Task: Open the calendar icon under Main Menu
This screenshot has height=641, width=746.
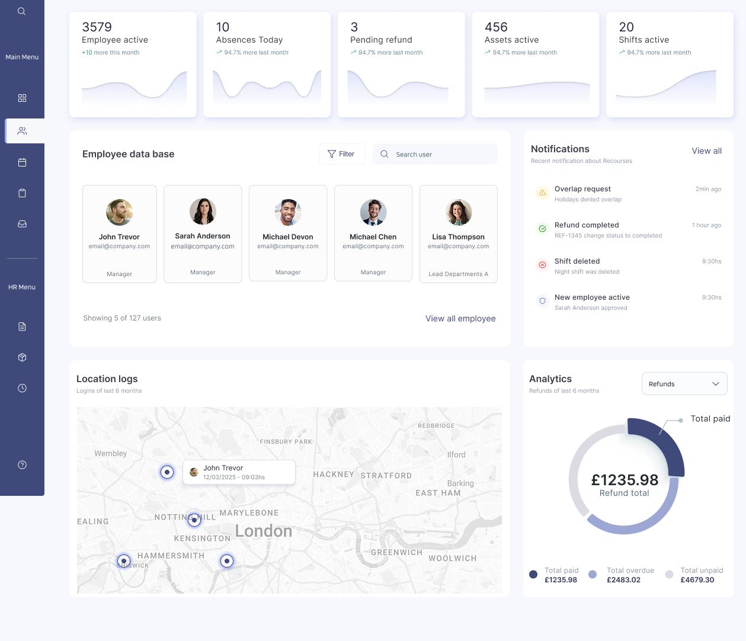Action: point(22,162)
